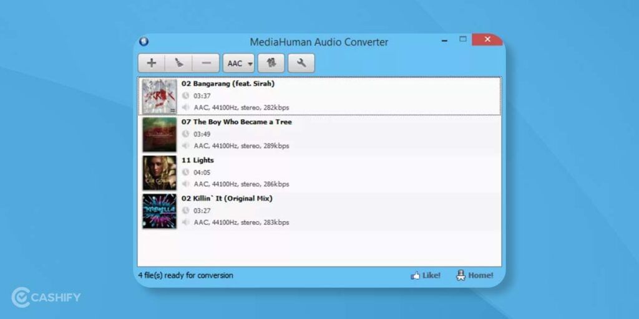The height and width of the screenshot is (319, 639).
Task: Open settings with the wrench icon
Action: tap(301, 63)
